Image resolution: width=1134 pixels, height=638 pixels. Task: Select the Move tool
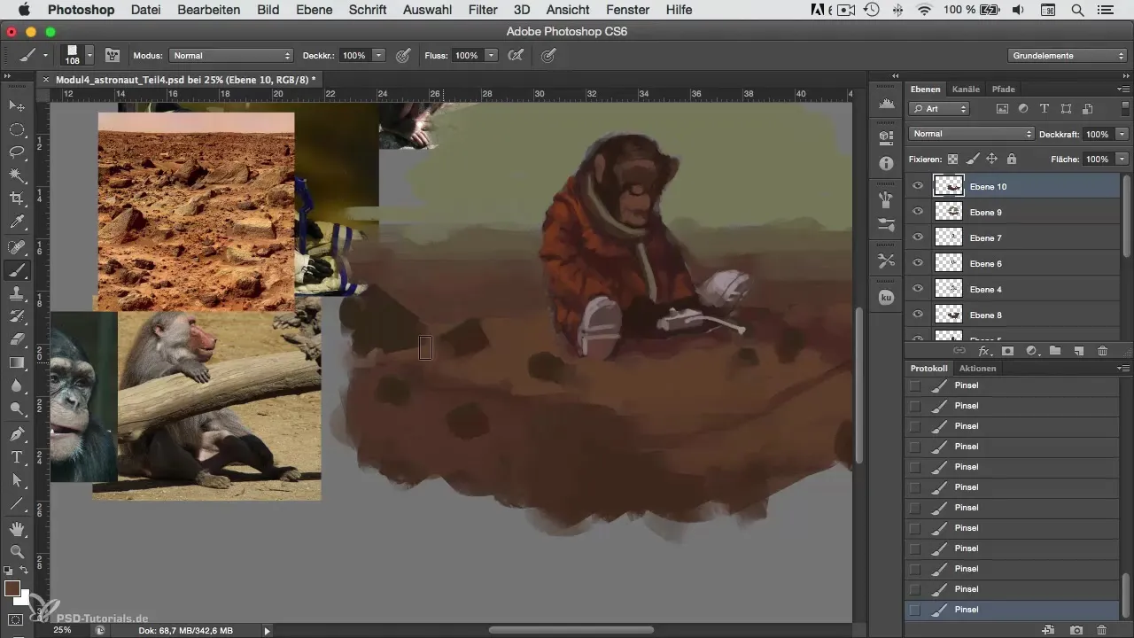click(x=17, y=106)
